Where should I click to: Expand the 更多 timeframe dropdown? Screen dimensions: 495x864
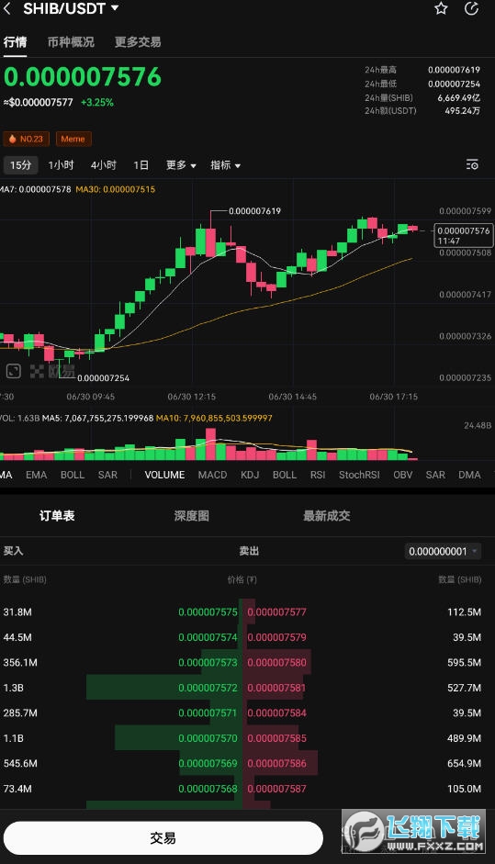pos(181,164)
